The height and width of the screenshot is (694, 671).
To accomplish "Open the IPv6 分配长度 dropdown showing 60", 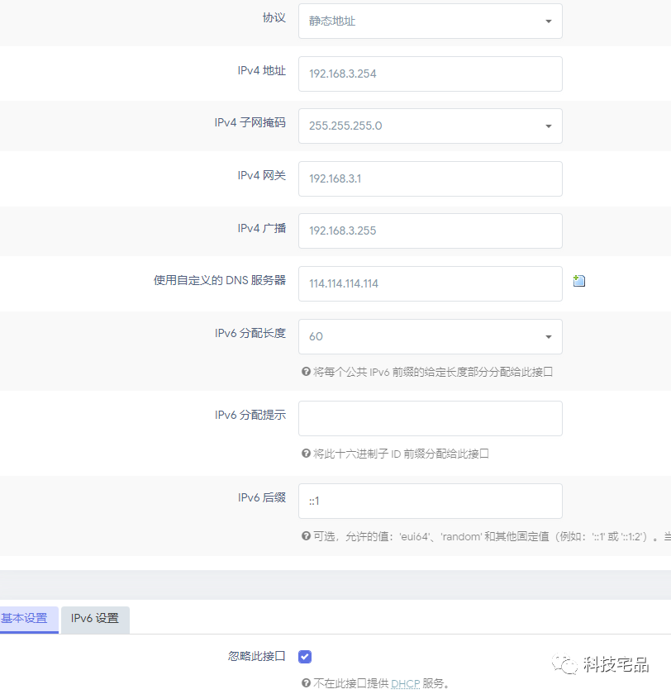I will point(430,336).
